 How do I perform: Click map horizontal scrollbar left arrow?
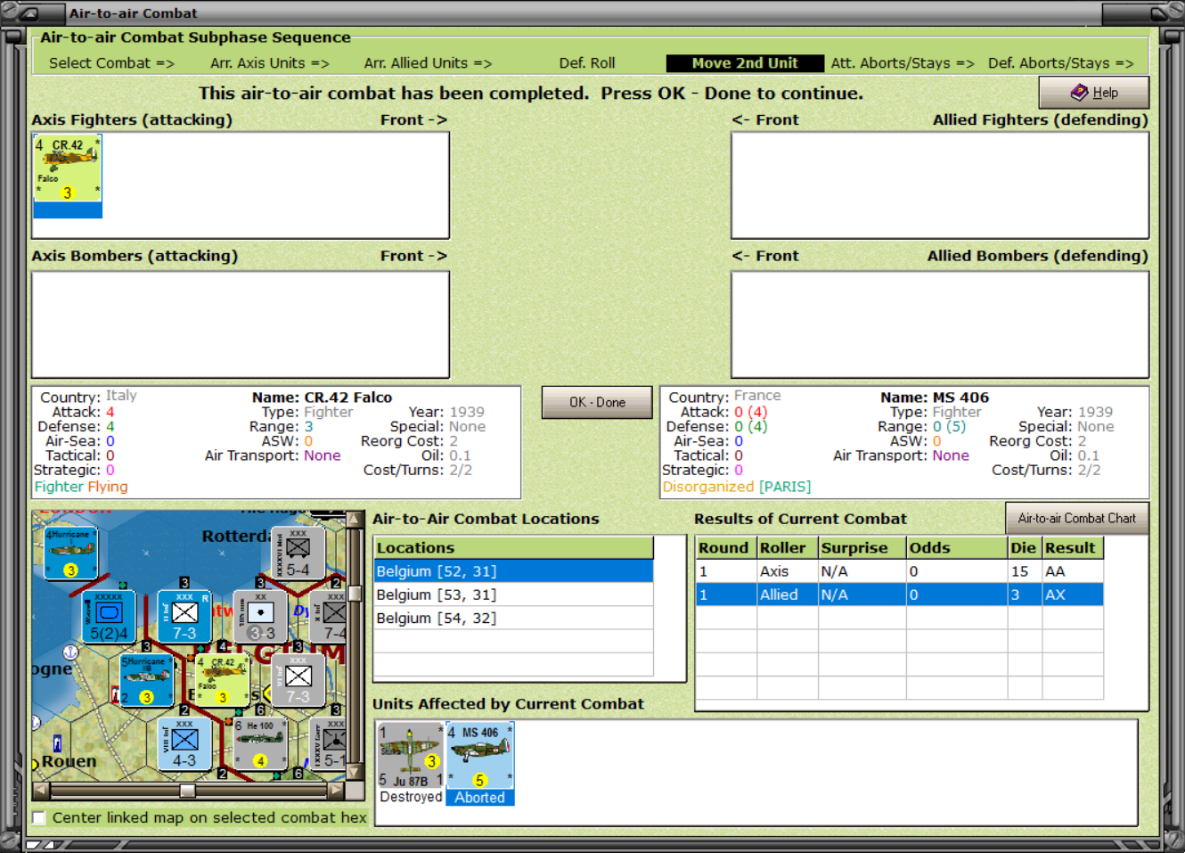click(41, 790)
